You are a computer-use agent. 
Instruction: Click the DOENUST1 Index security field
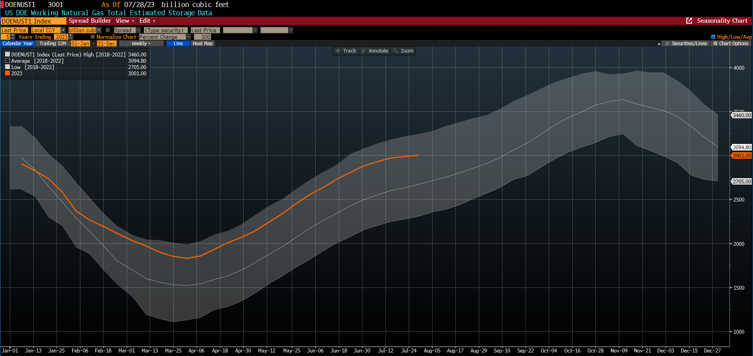[33, 21]
